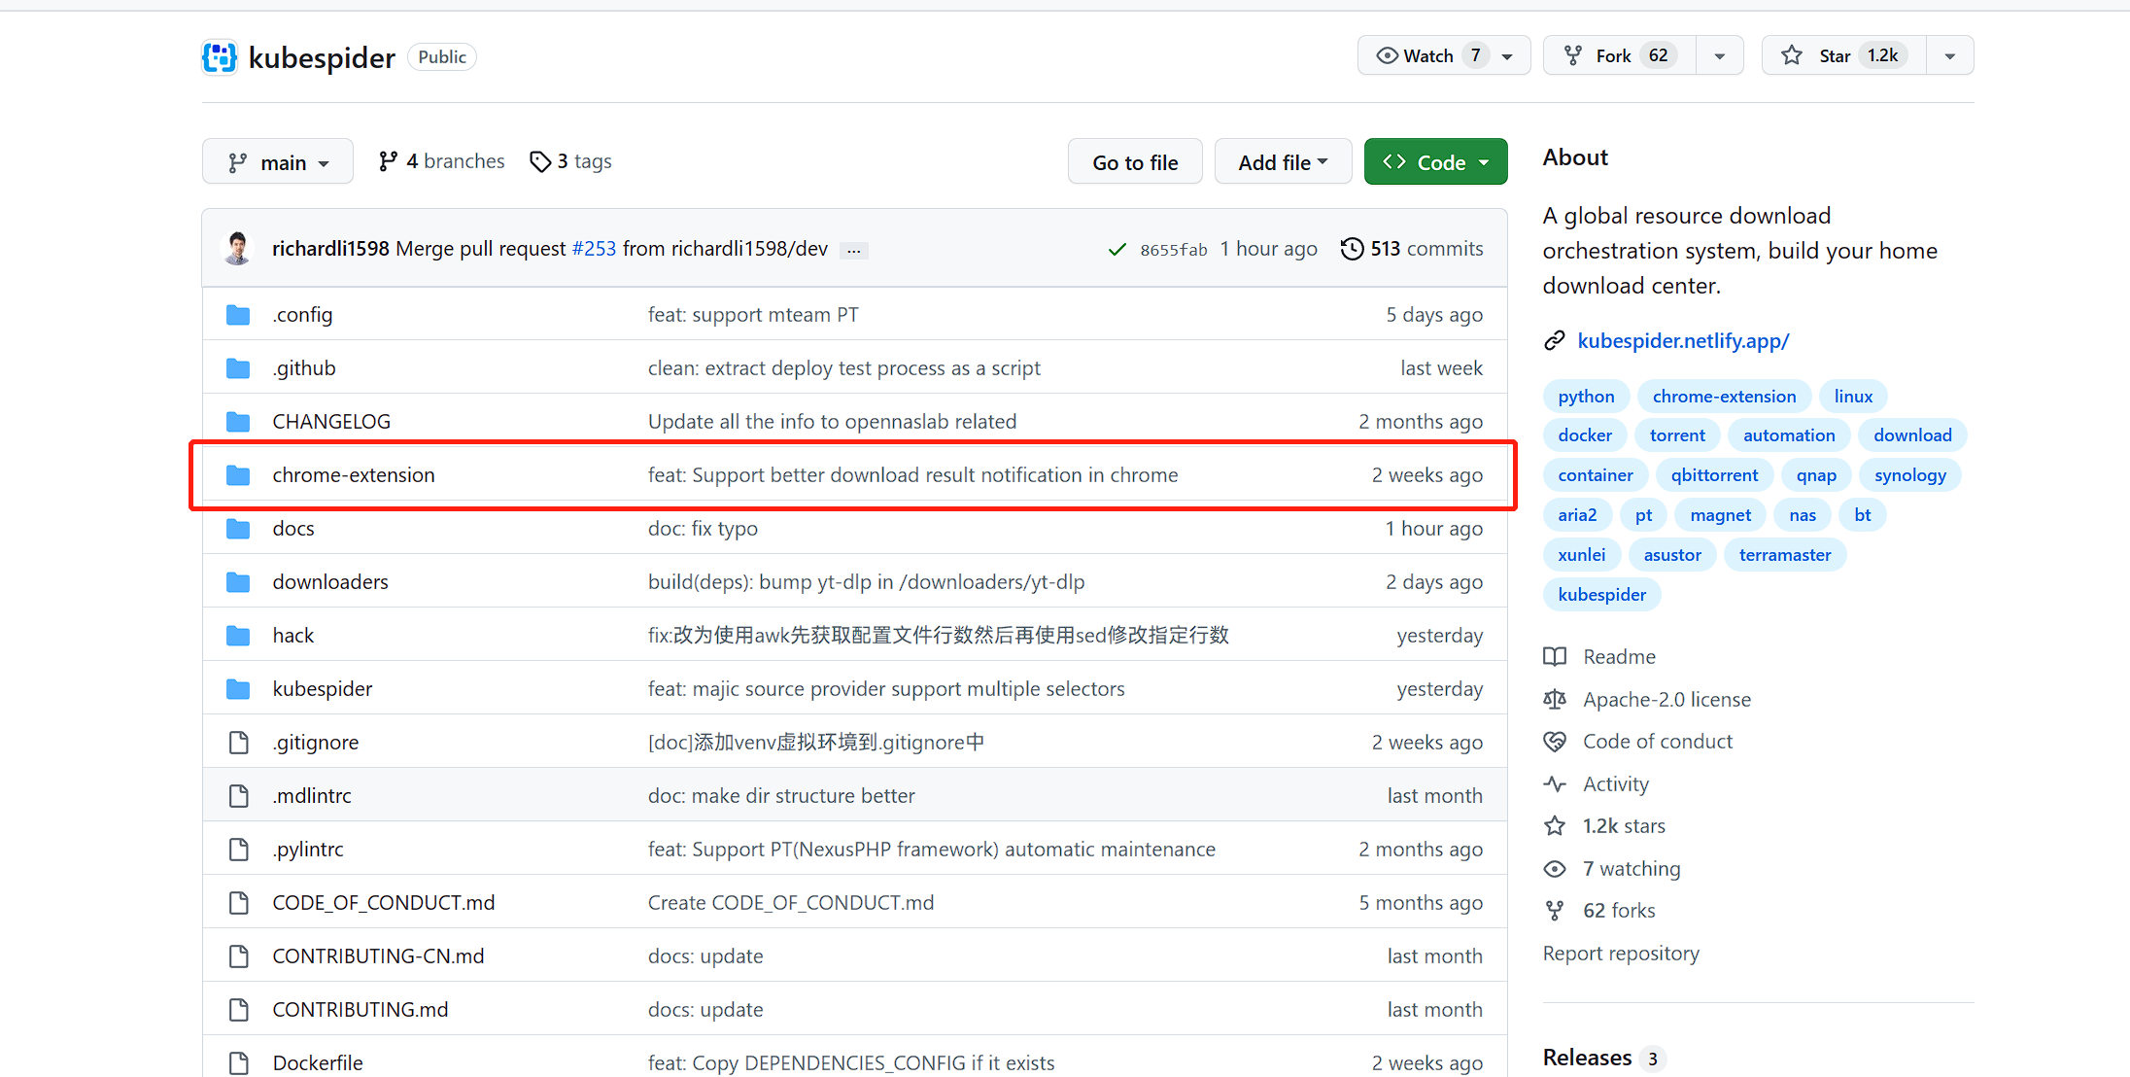
Task: Select the aria2 topic tag
Action: coord(1577,515)
